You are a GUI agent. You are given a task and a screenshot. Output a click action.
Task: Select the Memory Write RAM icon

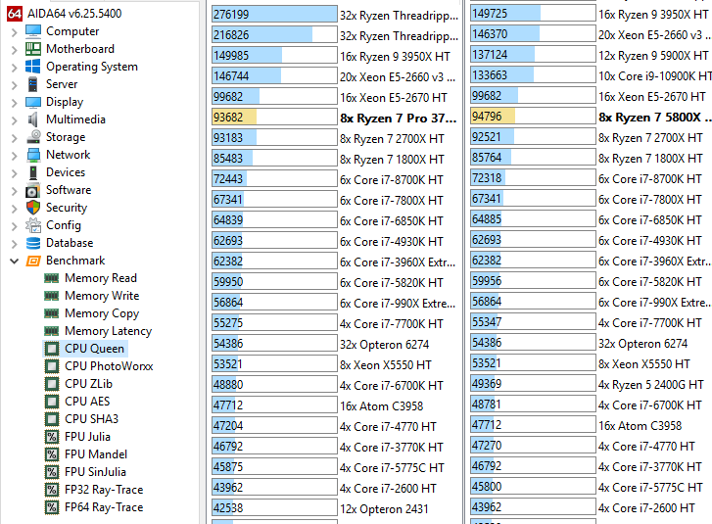coord(52,296)
